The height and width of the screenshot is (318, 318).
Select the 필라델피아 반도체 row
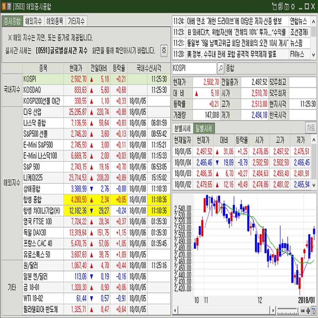pyautogui.click(x=96, y=309)
